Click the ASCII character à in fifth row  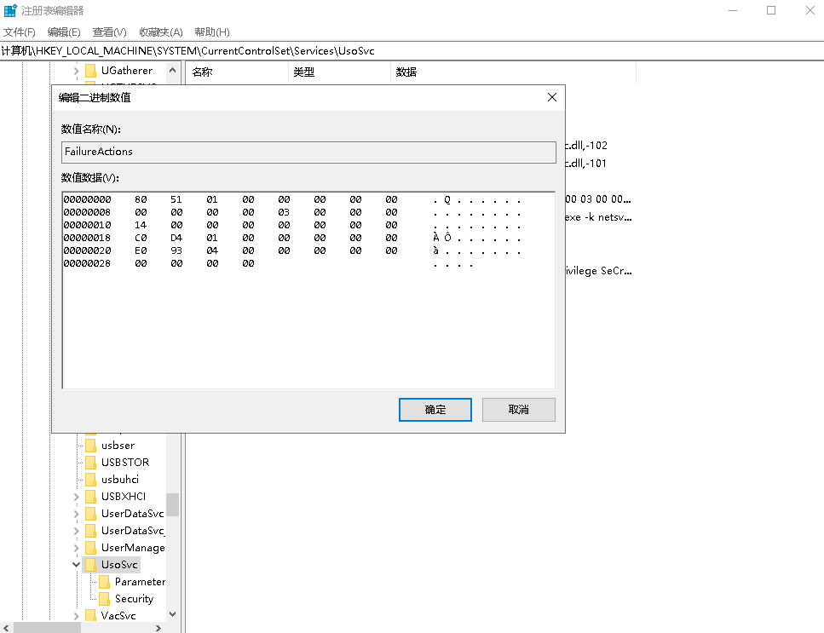pos(435,250)
